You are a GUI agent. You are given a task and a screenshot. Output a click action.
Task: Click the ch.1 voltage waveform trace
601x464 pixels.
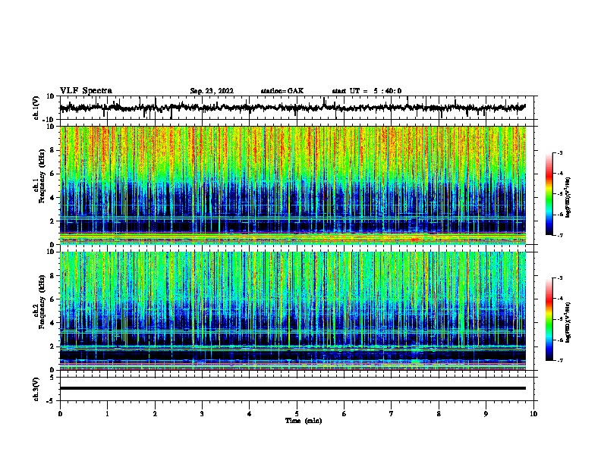(x=292, y=108)
